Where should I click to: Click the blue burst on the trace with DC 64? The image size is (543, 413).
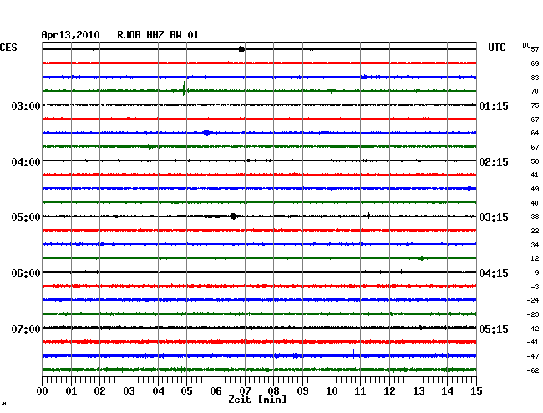click(x=206, y=132)
